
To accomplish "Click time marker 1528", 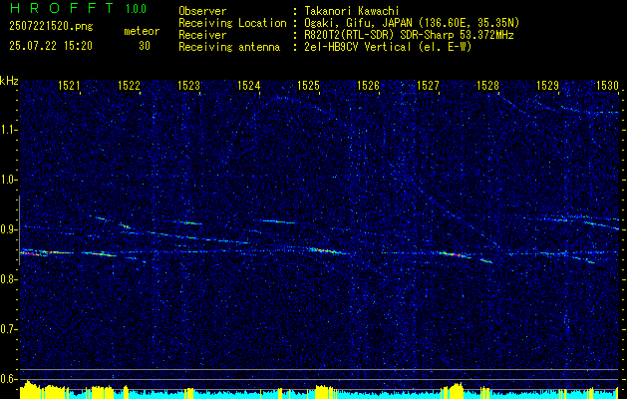I will coord(487,85).
